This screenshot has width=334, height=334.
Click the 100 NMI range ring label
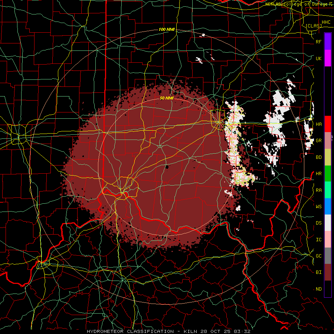click(167, 29)
